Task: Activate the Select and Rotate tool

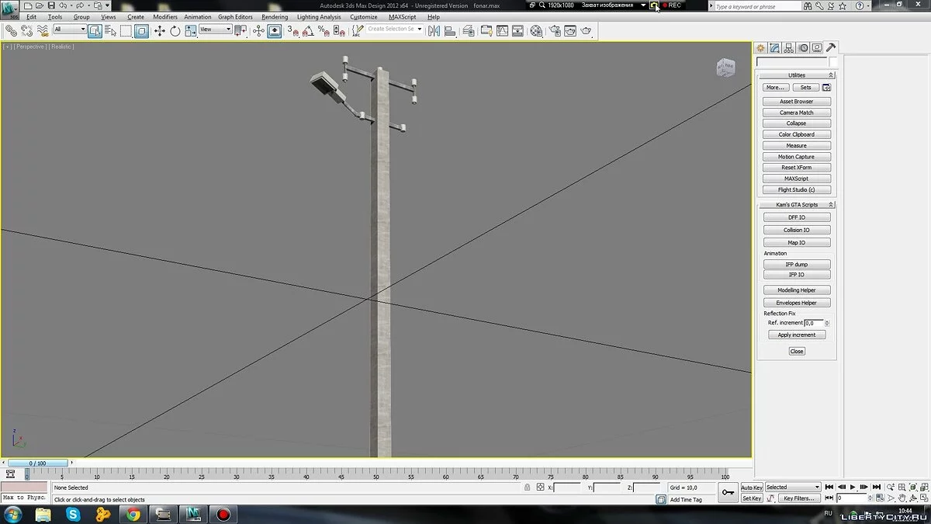Action: coord(175,31)
